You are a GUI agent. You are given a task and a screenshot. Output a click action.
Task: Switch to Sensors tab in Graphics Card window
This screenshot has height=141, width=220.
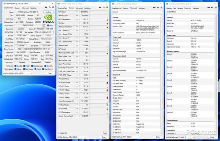pos(18,8)
